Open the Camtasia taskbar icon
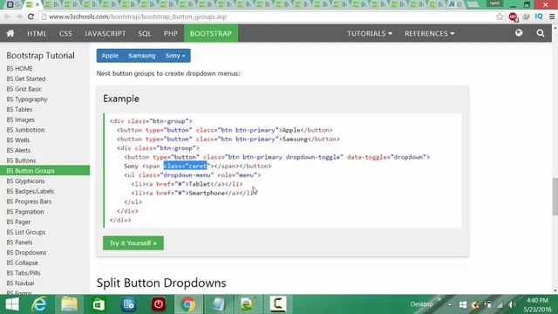Viewport: 558px width, 314px height. pyautogui.click(x=278, y=304)
